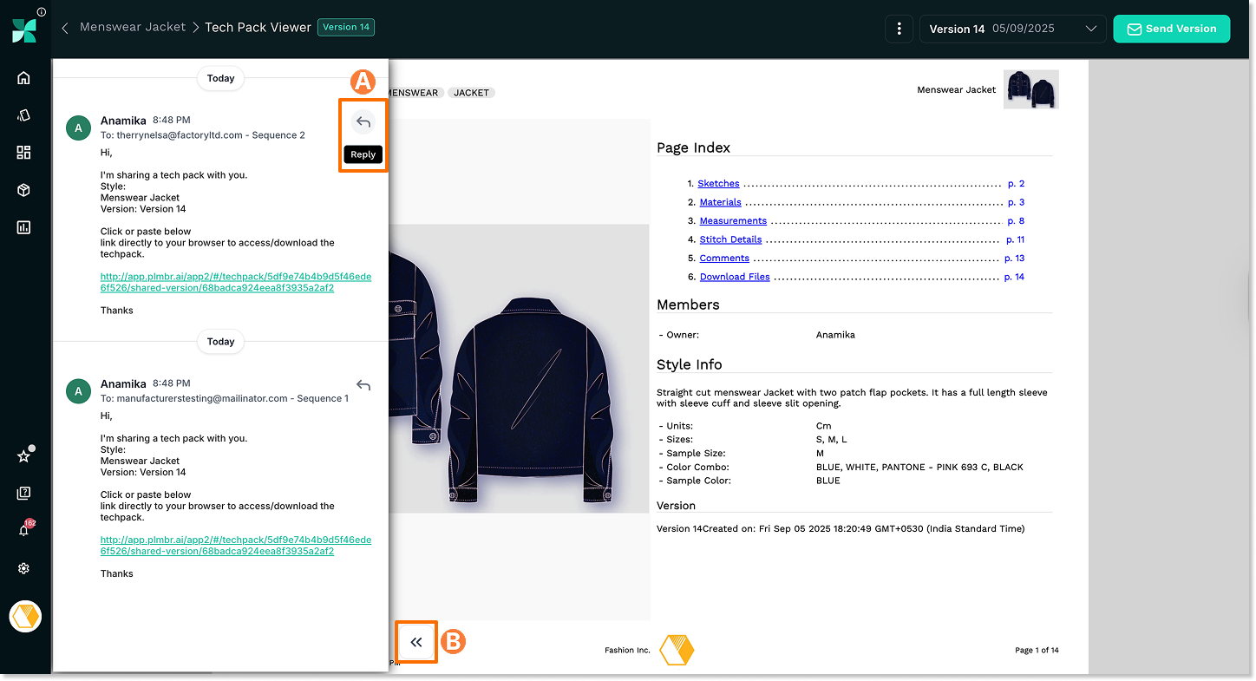Open the 3D box icon in sidebar
The height and width of the screenshot is (681, 1256).
coord(23,190)
